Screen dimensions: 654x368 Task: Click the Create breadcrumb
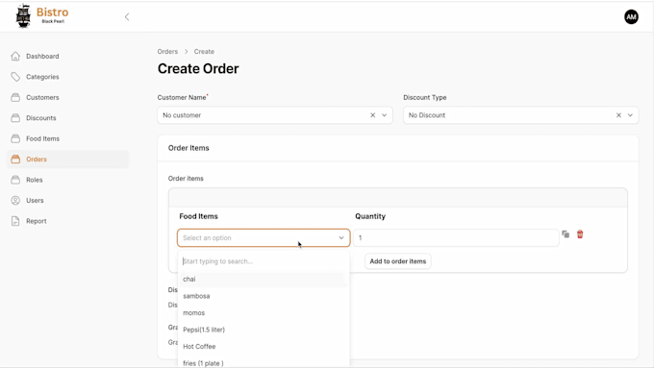[204, 51]
